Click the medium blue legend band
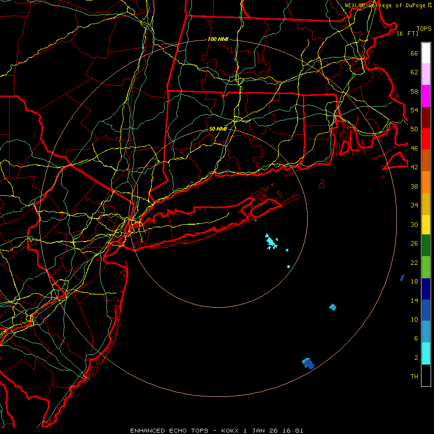This screenshot has width=434, height=434. pos(426,310)
